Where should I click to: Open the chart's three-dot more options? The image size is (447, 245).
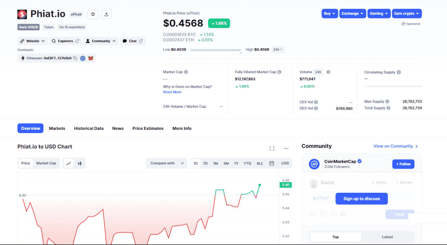pos(286,149)
